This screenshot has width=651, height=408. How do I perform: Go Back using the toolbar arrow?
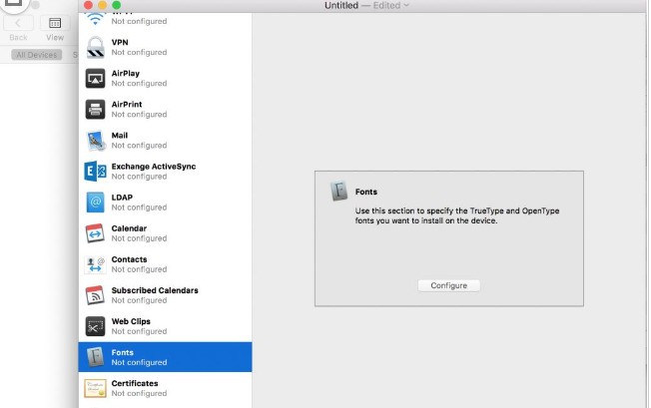pyautogui.click(x=18, y=23)
